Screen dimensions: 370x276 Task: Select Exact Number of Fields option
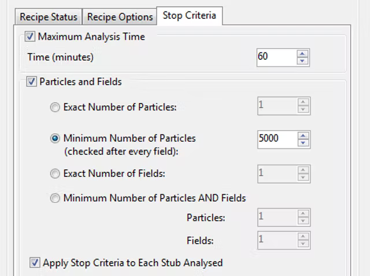[x=55, y=173]
